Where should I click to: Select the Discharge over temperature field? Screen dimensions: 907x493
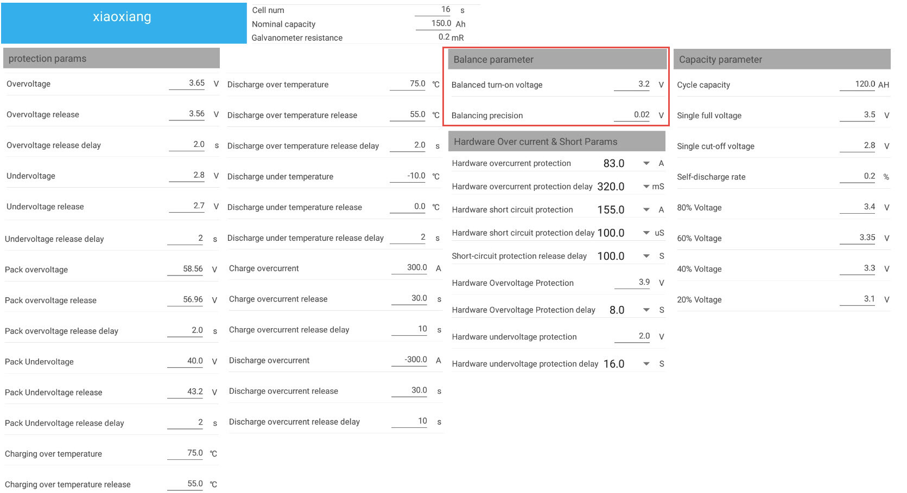(408, 84)
